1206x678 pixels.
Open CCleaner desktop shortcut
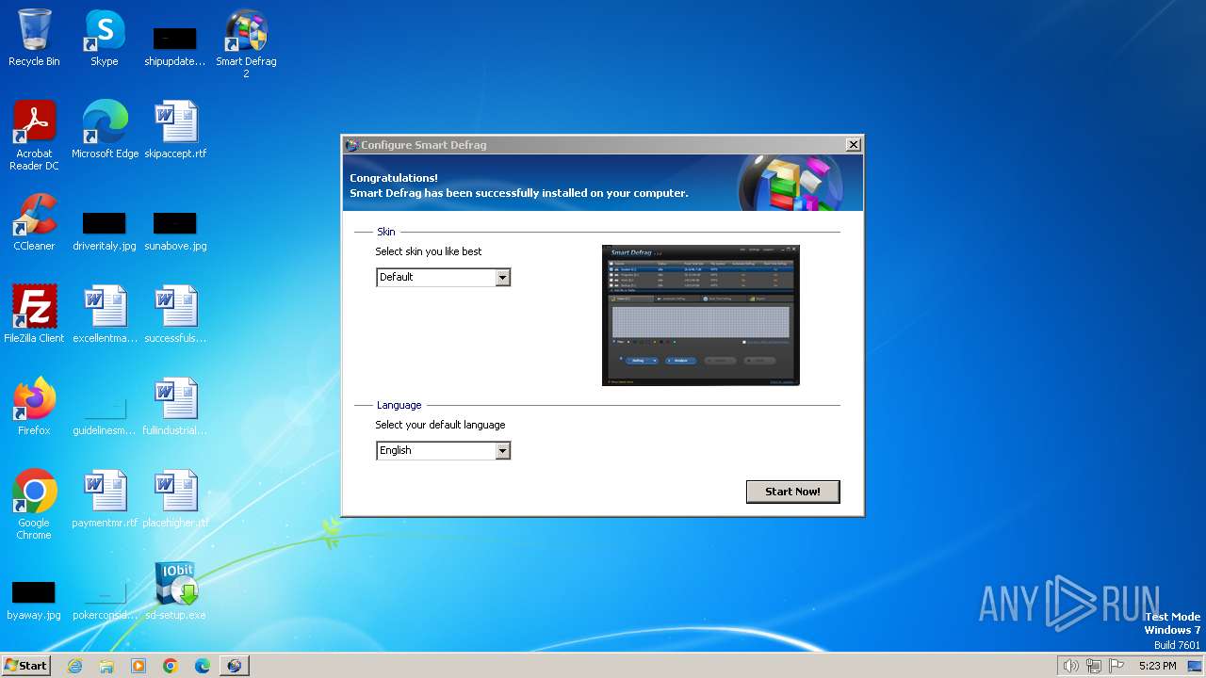34,222
